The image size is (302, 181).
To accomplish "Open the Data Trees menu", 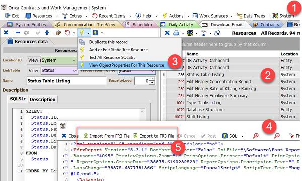I will 254,16.
